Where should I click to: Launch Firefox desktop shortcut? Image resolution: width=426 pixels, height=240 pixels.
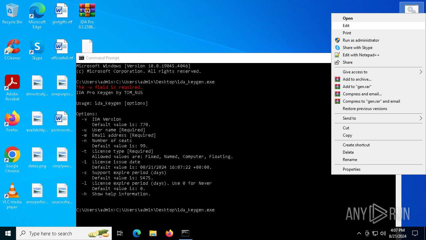[x=12, y=121]
